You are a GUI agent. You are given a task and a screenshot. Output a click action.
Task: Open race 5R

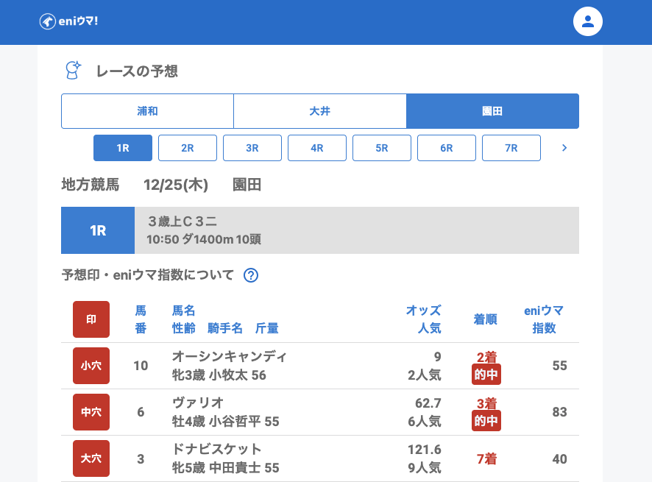[382, 148]
